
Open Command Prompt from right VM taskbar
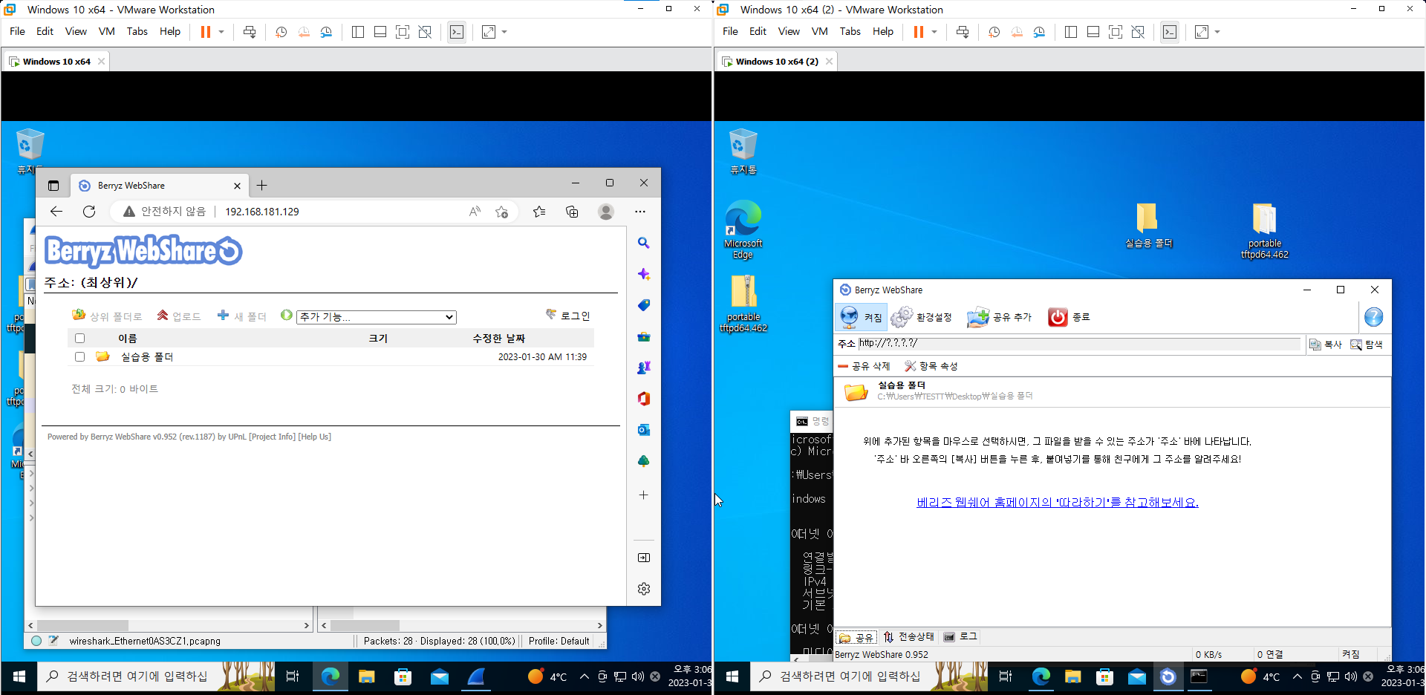click(x=1199, y=676)
